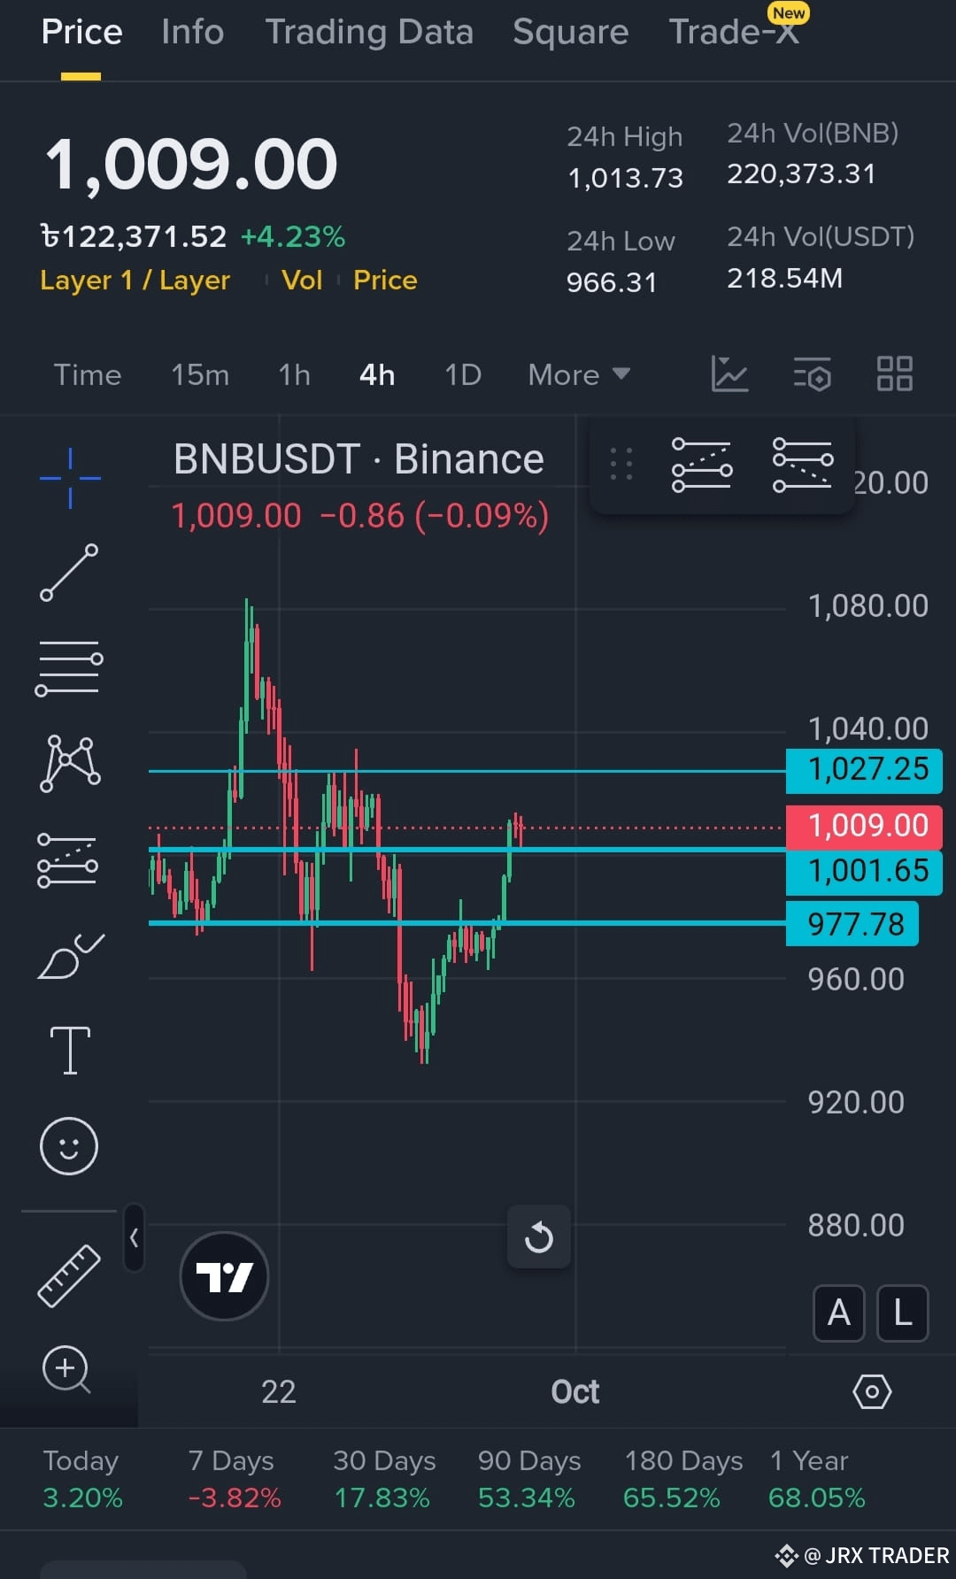This screenshot has height=1579, width=956.
Task: Click the 977.78 price line label
Action: 852,924
